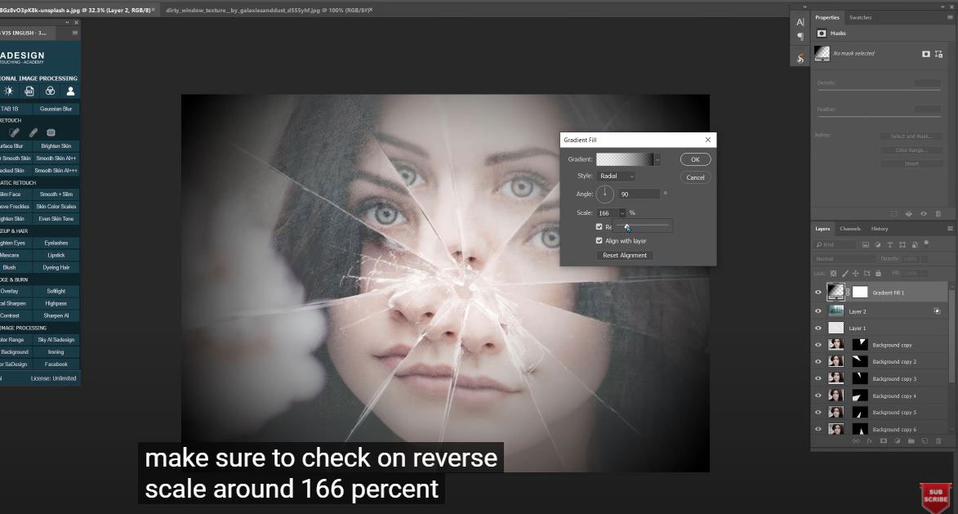Select the Layer 2 thumbnail

(835, 311)
